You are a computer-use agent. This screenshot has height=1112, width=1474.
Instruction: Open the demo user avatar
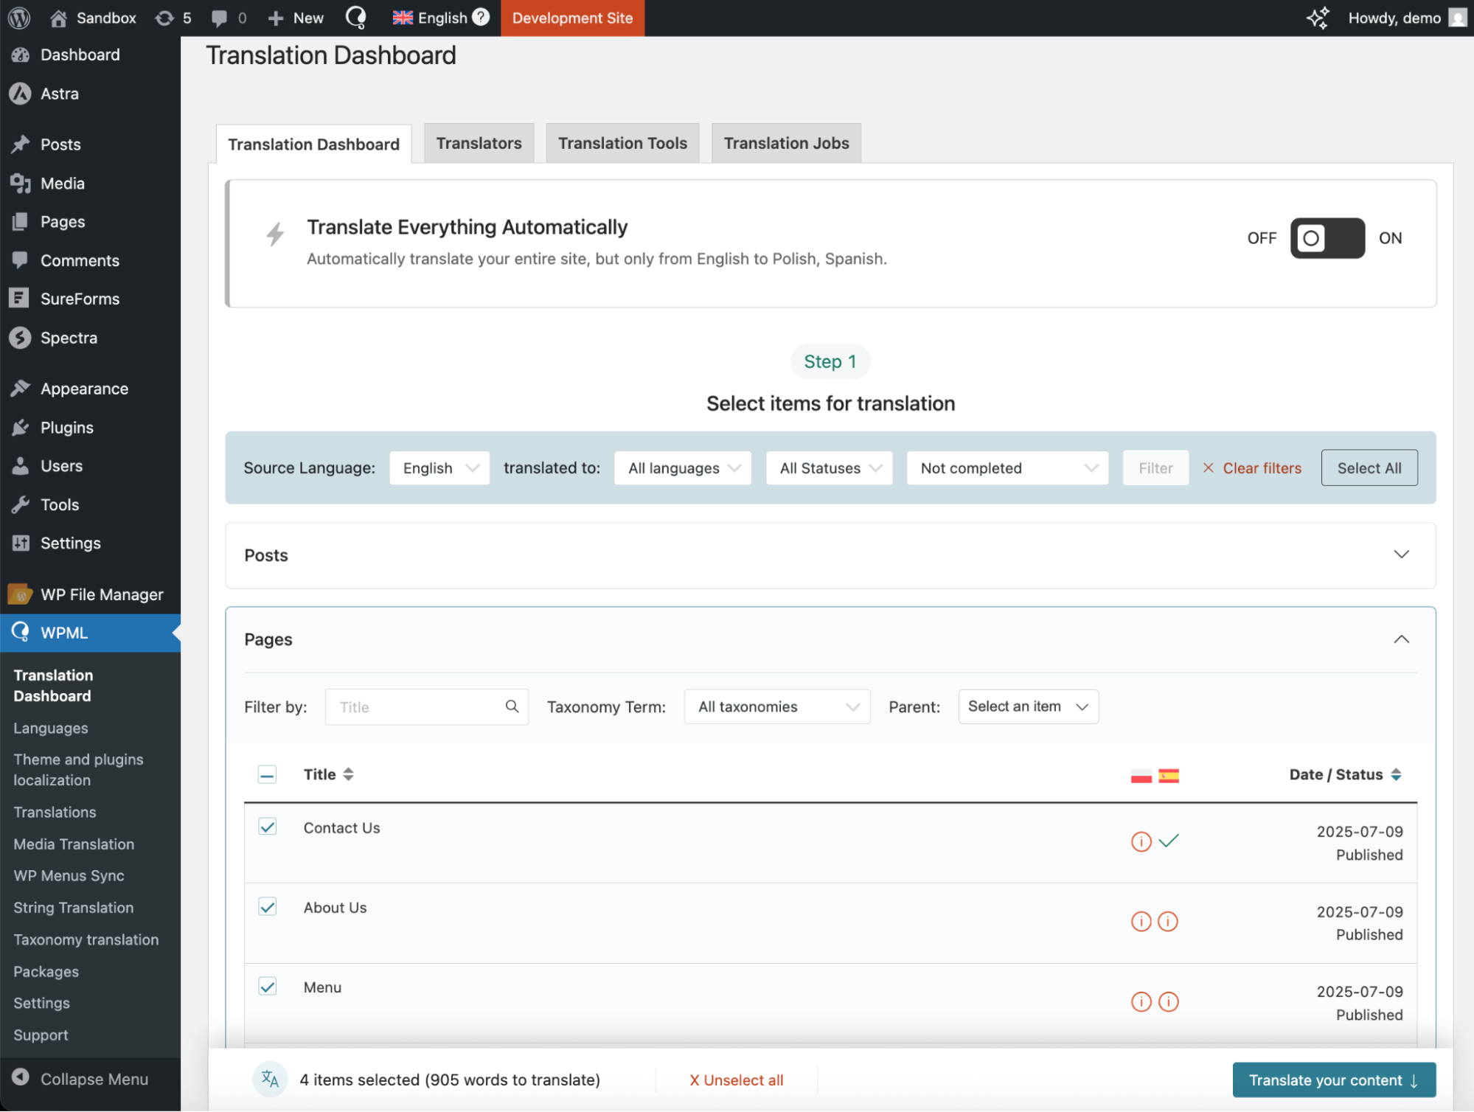tap(1457, 18)
